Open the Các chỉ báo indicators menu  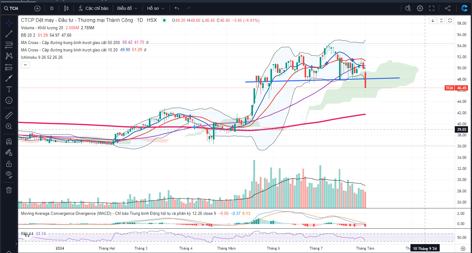coord(93,8)
